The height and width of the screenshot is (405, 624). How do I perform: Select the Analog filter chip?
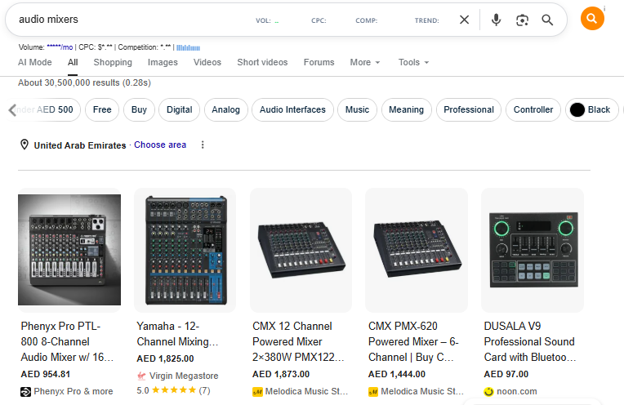(x=226, y=109)
